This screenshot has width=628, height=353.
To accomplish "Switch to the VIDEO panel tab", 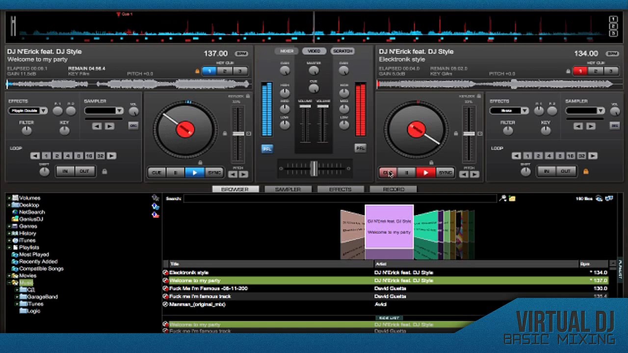I will click(314, 51).
